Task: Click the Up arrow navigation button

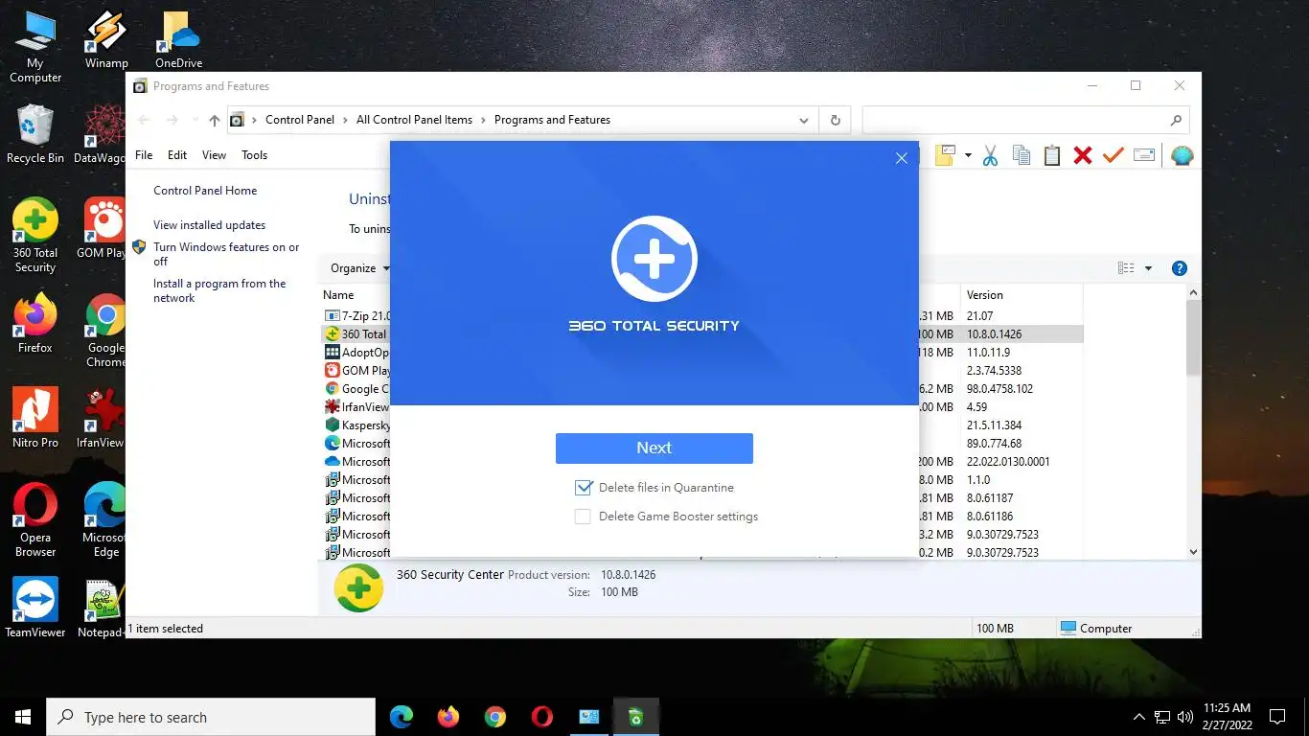Action: click(x=214, y=121)
